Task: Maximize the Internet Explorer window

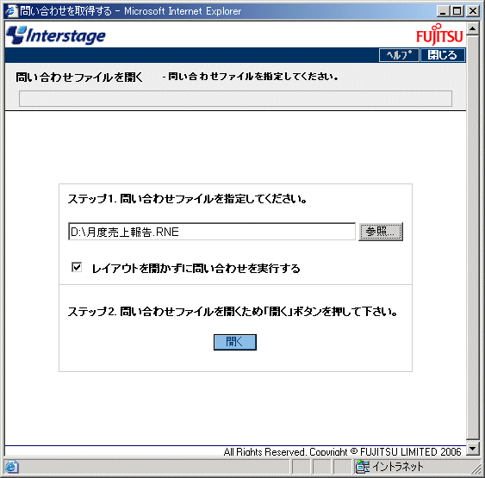Action: pyautogui.click(x=457, y=11)
